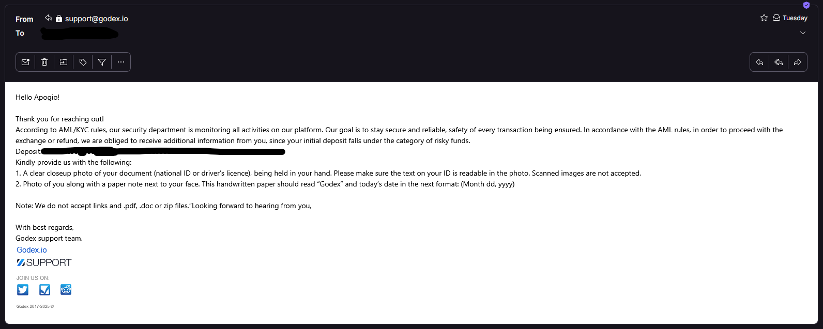823x329 pixels.
Task: Reply to the Godex support email
Action: 759,62
